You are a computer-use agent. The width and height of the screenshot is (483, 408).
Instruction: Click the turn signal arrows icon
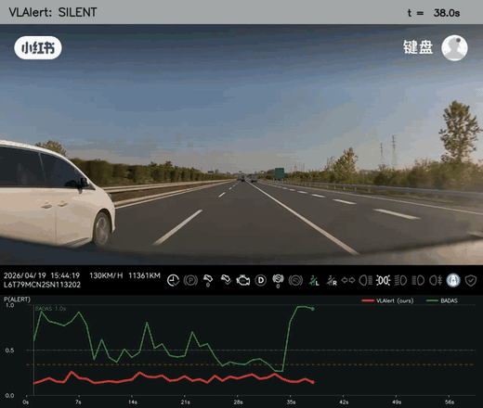348,280
